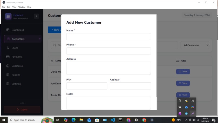Open the terminal window from the taskbar
218x123 pixels.
point(120,120)
